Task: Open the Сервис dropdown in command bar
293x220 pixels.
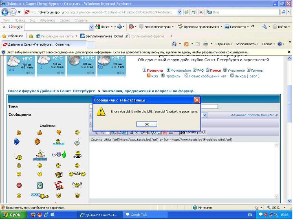Action: pos(269,44)
